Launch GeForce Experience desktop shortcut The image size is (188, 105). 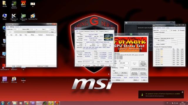tap(14, 5)
